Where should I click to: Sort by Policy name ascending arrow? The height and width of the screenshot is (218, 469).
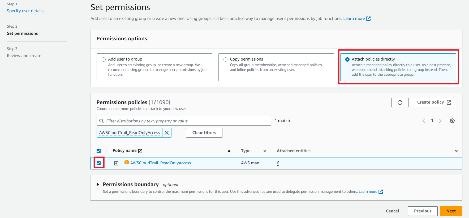point(229,151)
